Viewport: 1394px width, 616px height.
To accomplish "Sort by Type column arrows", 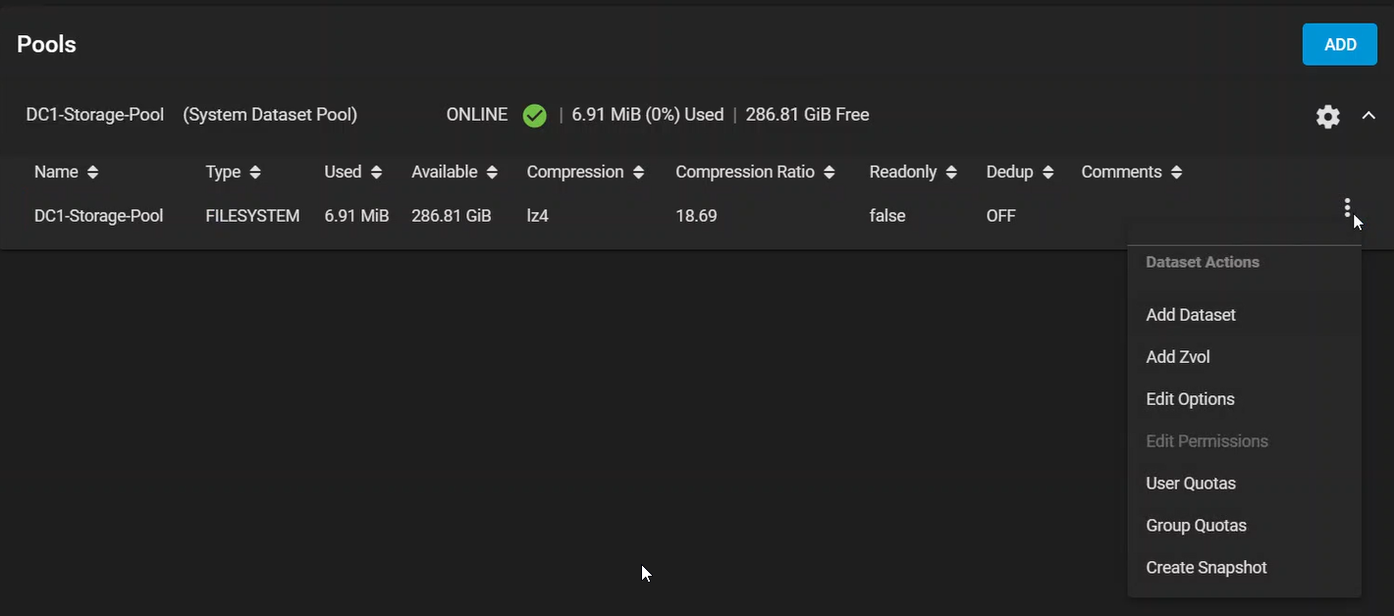I will click(255, 173).
